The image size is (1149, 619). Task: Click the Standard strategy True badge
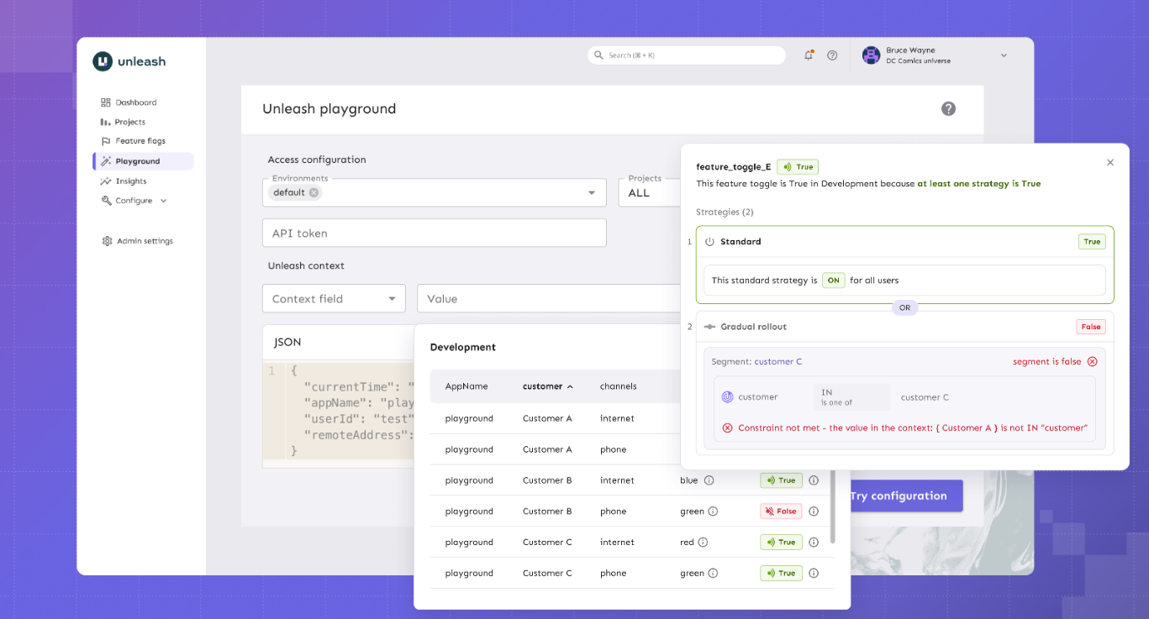(1092, 242)
